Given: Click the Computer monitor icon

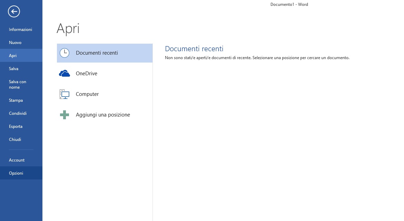Looking at the screenshot, I should click(65, 94).
